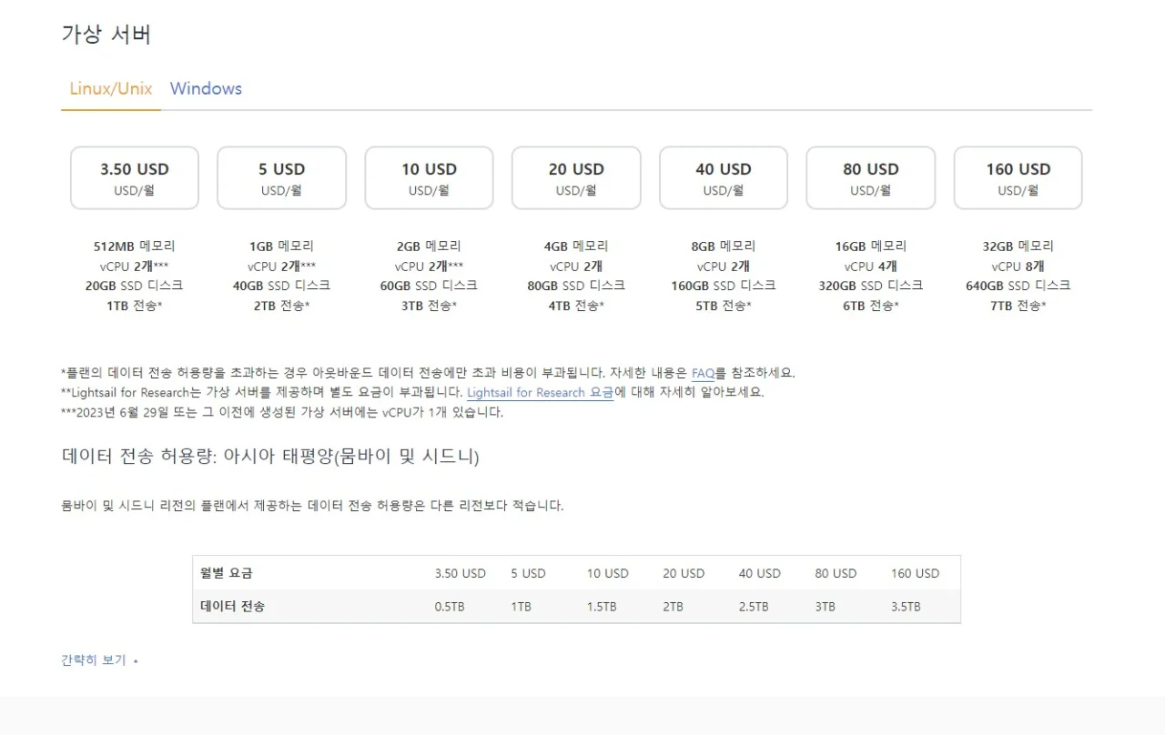The height and width of the screenshot is (735, 1165).
Task: Click the 월별 요금 row header
Action: (227, 573)
